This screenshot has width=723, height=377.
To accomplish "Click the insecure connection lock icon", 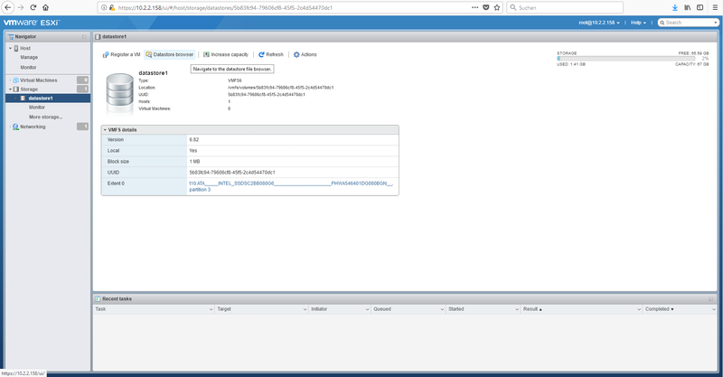I will 111,7.
